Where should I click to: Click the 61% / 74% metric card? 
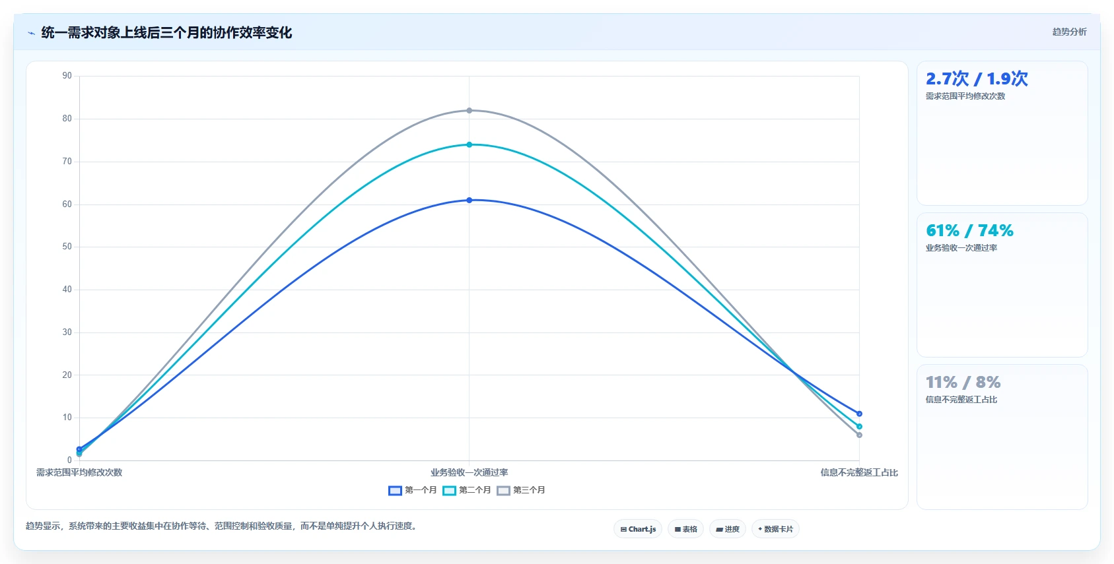1002,285
